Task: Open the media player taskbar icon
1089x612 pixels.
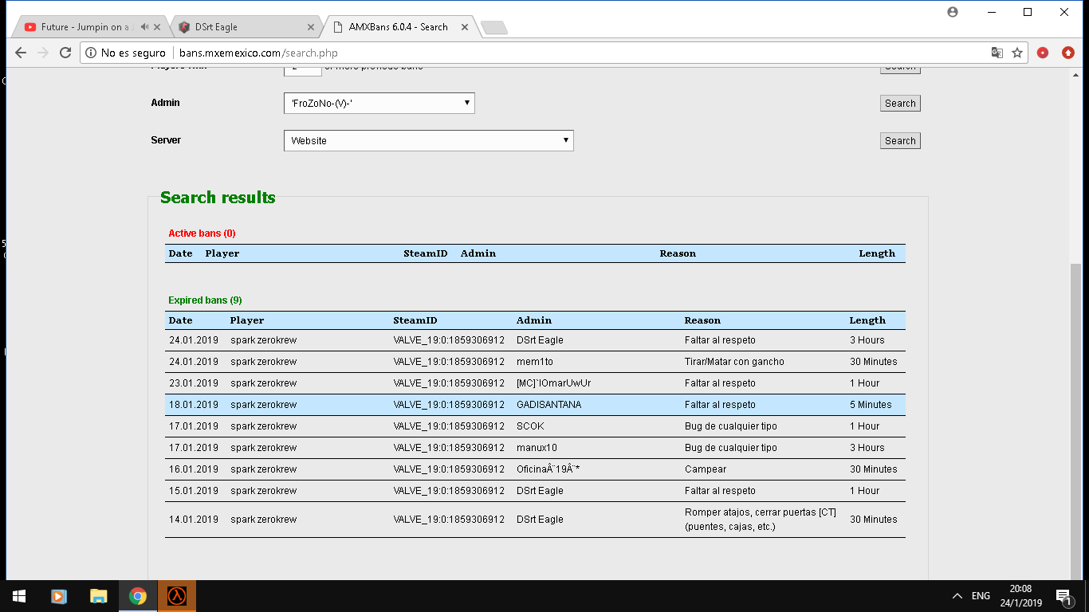Action: pos(58,596)
